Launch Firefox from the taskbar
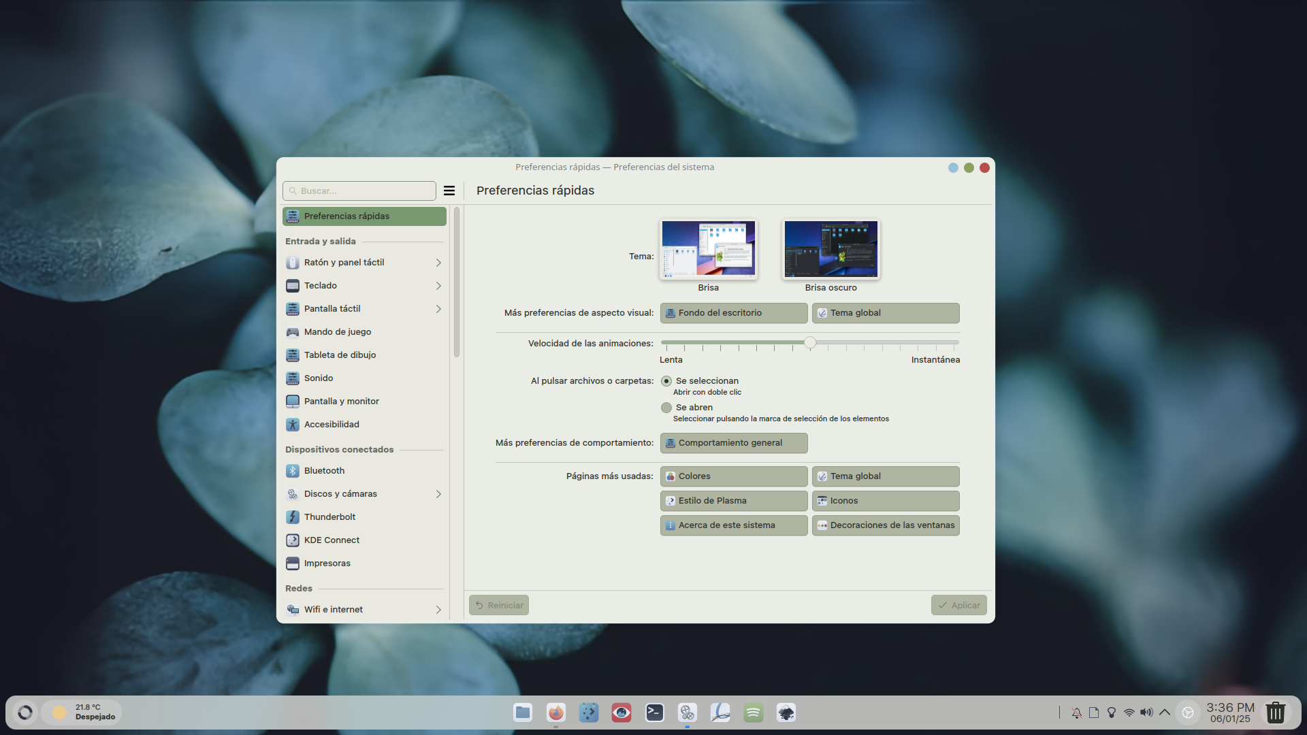The image size is (1307, 735). pyautogui.click(x=556, y=713)
